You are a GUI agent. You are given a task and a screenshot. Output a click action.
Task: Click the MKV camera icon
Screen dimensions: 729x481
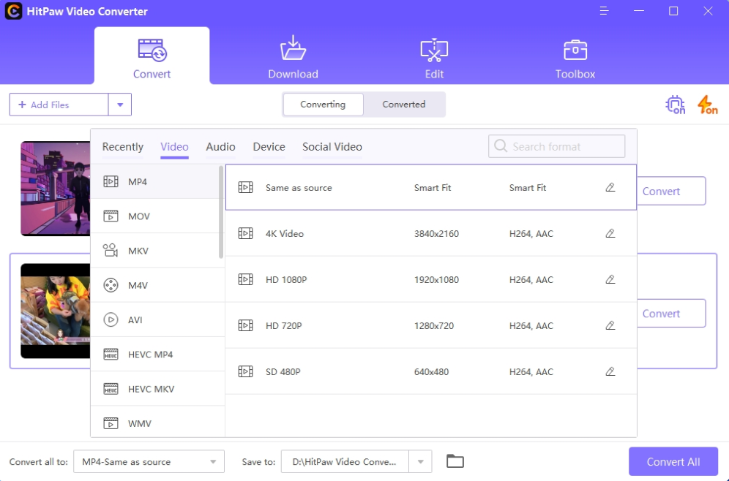[x=111, y=250]
